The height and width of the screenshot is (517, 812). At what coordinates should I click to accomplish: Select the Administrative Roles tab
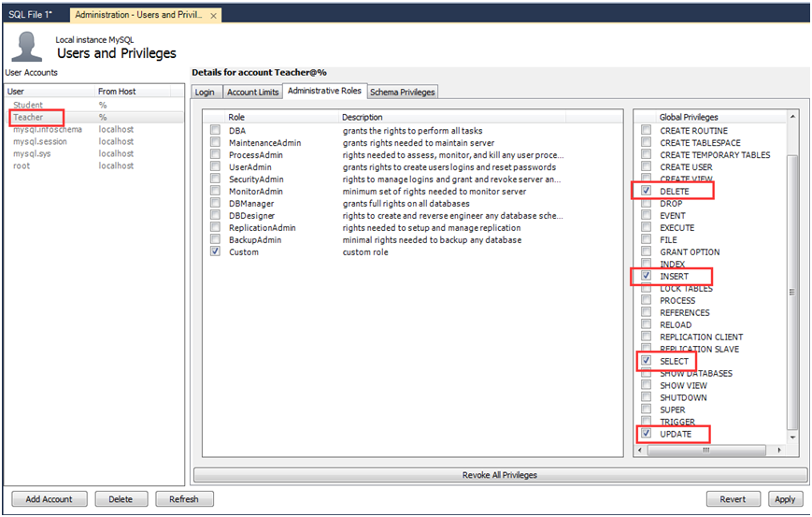point(324,91)
